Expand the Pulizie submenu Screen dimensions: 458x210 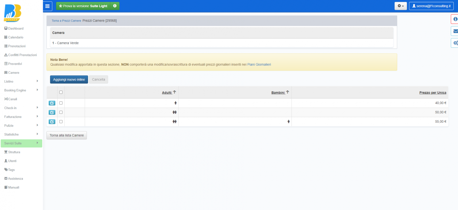click(x=21, y=126)
